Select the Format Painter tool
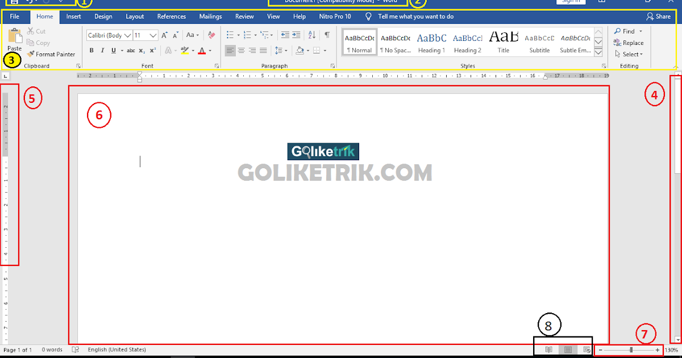 52,54
